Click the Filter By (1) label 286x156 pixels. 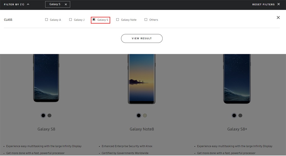(14, 4)
